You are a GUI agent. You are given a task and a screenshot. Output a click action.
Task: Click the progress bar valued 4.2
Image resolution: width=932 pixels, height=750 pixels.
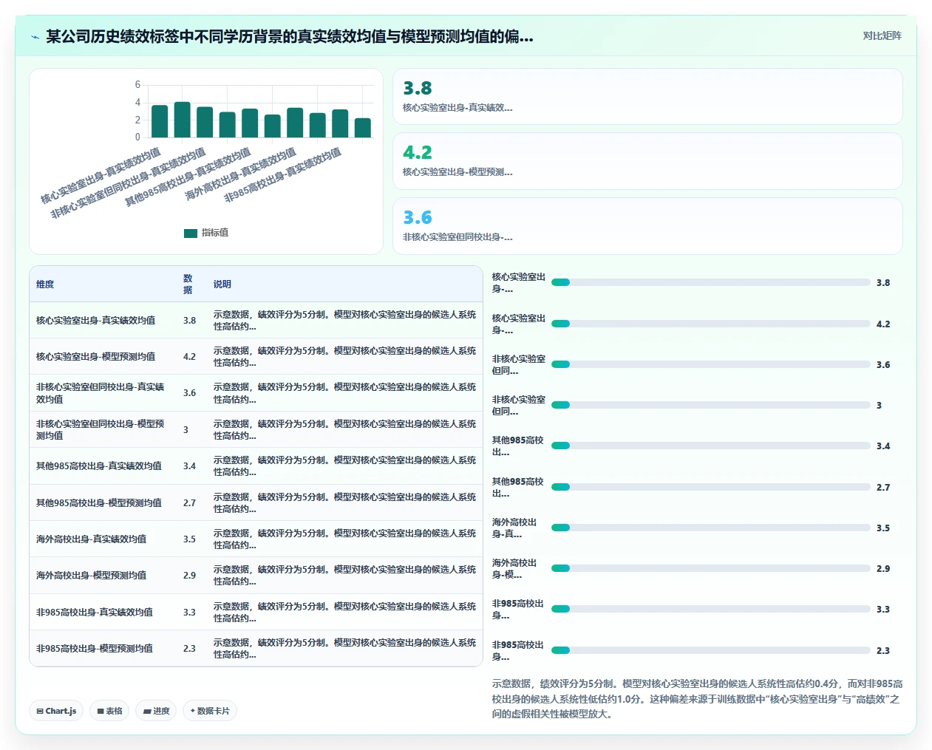[710, 324]
